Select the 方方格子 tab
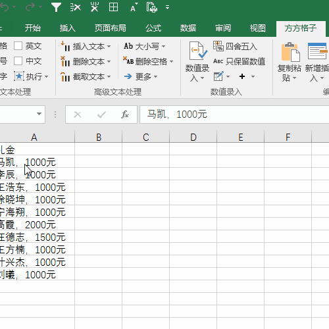This screenshot has height=329, width=329. 301,28
